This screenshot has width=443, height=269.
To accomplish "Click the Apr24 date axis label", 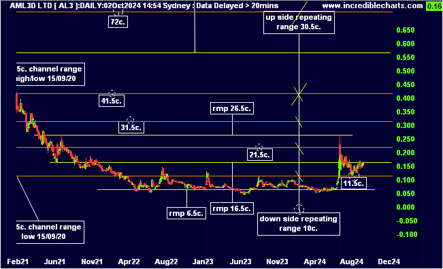I will tap(315, 262).
